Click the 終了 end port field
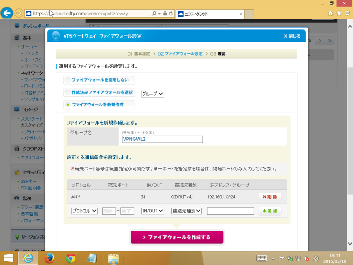Image resolution: width=353 pixels, height=265 pixels. point(127,211)
